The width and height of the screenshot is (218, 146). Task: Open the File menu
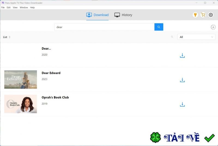coord(3,7)
